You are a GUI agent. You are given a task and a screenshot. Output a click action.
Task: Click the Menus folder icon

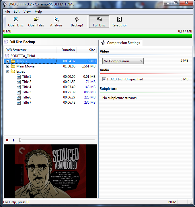(13, 61)
